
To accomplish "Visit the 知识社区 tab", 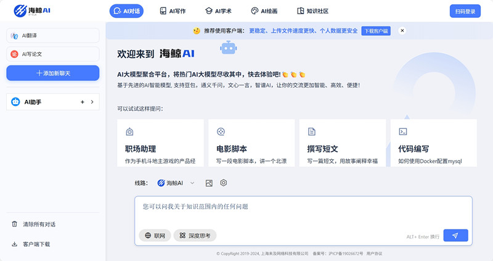I will point(313,11).
